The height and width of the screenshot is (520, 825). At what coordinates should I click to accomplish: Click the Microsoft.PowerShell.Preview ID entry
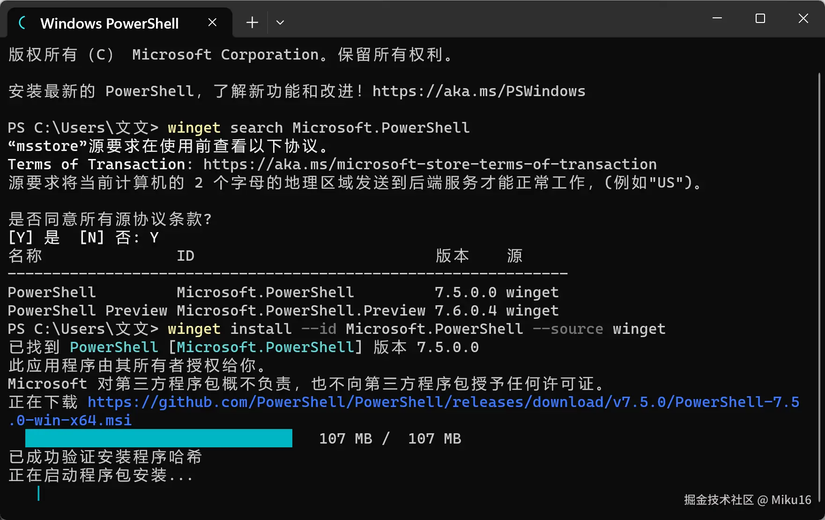pyautogui.click(x=301, y=310)
